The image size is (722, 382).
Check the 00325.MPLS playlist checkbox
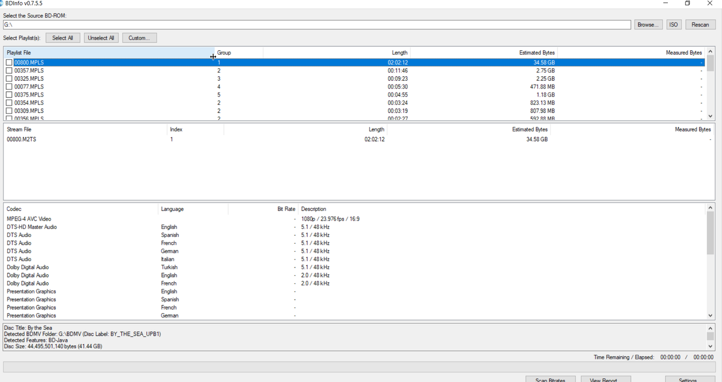point(9,78)
